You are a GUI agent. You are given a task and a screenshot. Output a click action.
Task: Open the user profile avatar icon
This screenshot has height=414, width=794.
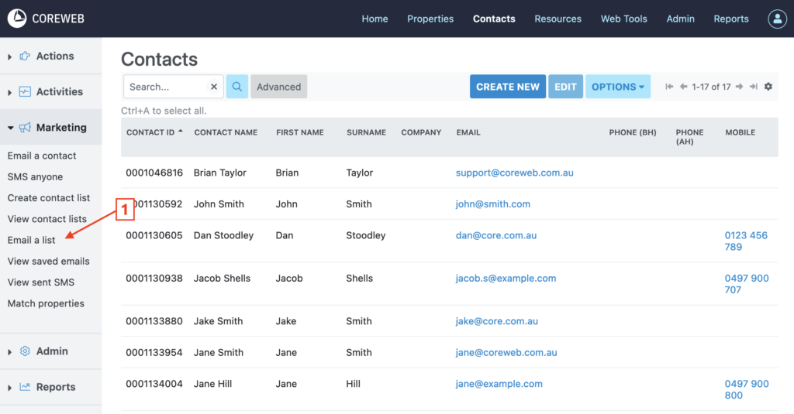(x=777, y=19)
